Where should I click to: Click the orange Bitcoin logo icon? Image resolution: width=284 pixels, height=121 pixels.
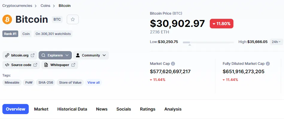[7, 19]
